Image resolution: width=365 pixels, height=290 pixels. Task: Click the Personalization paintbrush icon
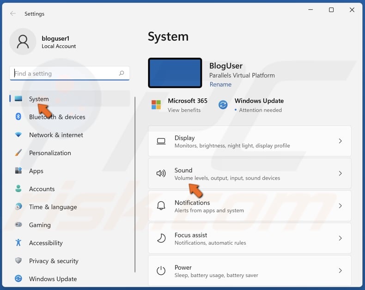tap(18, 153)
